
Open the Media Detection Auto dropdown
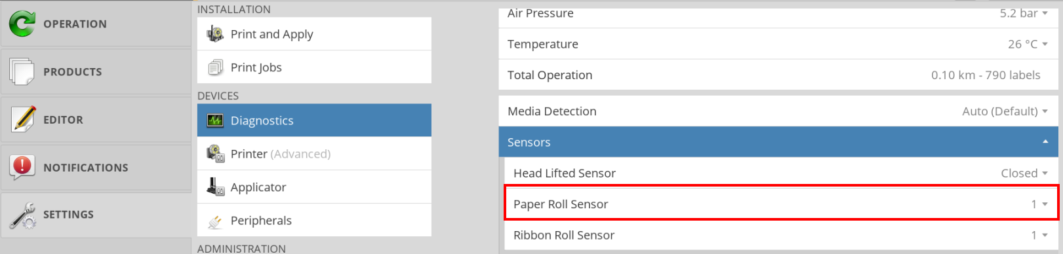1005,111
